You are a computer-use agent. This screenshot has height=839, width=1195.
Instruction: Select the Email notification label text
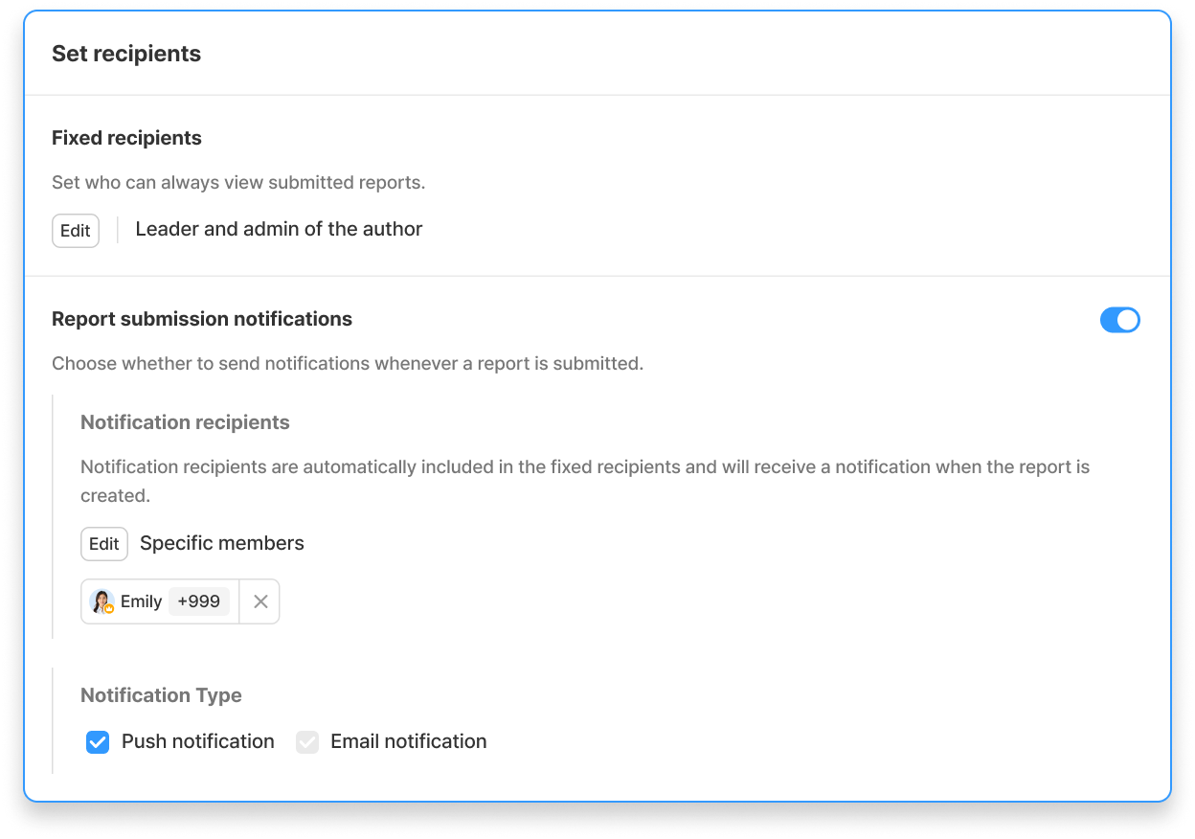(x=409, y=741)
